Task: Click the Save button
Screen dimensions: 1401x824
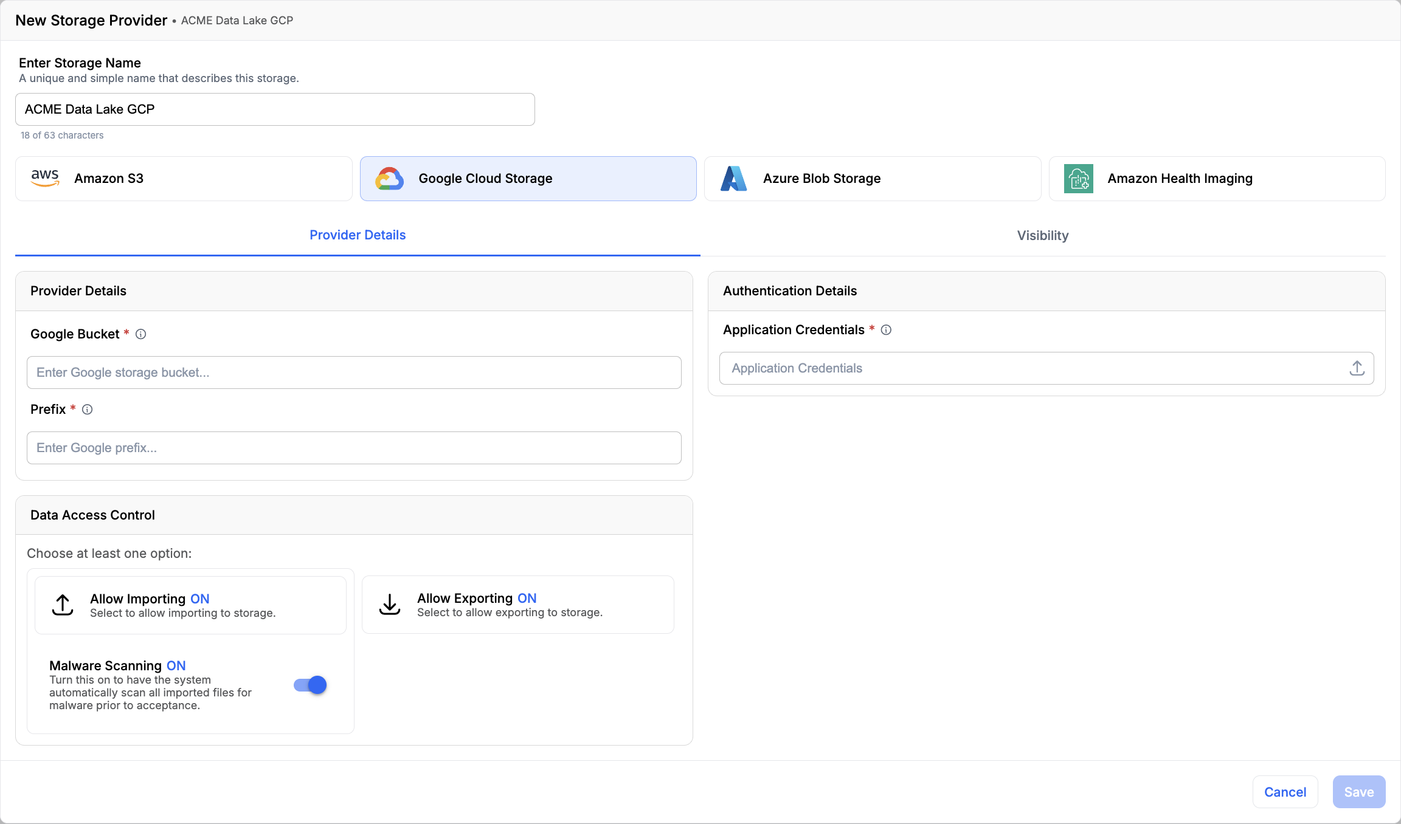Action: click(x=1359, y=792)
